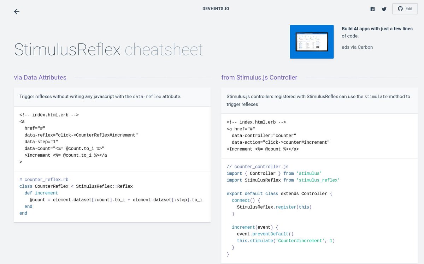The height and width of the screenshot is (264, 424).
Task: Click the inline 'data-reflex' code word
Action: click(x=147, y=96)
